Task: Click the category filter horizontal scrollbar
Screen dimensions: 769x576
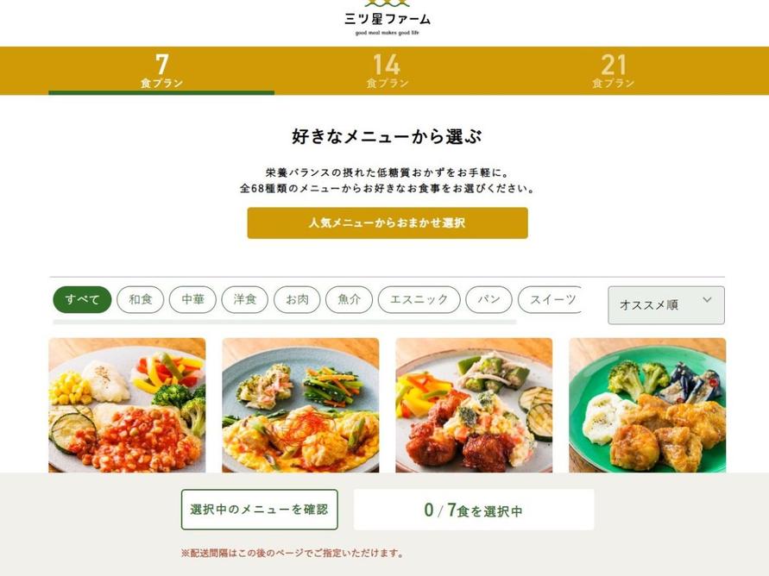Action: (285, 322)
